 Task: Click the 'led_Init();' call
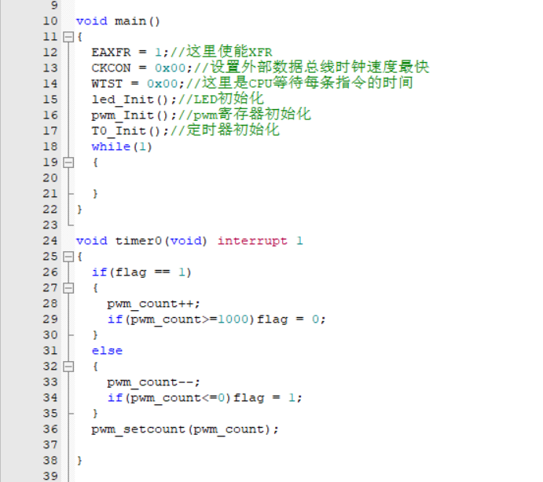pyautogui.click(x=134, y=100)
